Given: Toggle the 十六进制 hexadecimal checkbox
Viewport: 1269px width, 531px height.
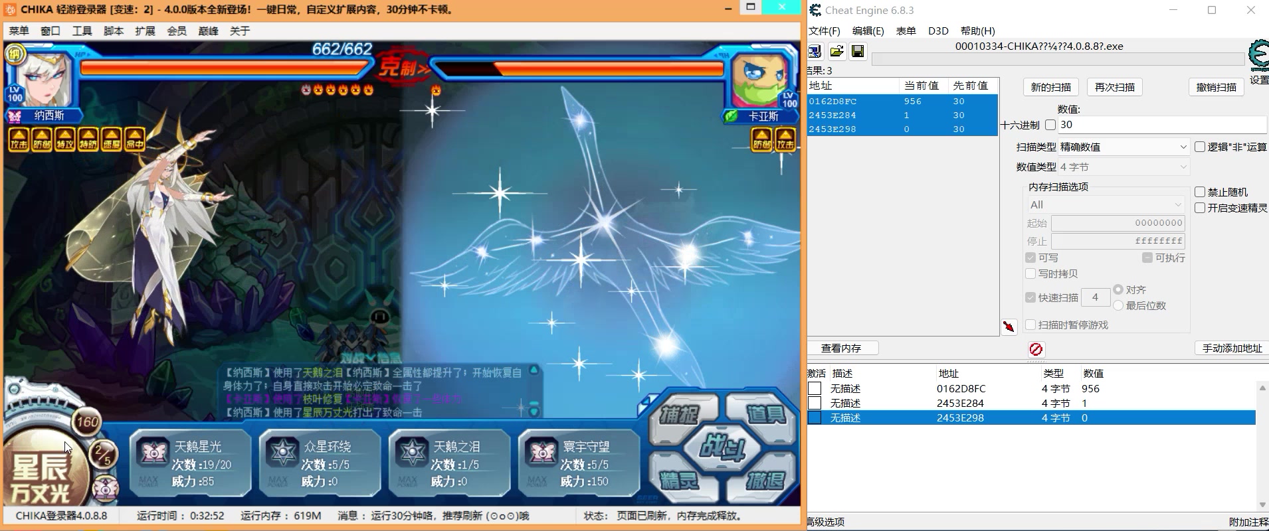Looking at the screenshot, I should (1050, 125).
